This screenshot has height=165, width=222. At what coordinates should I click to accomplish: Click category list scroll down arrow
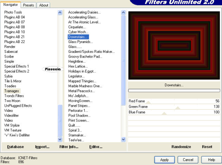click(x=60, y=139)
